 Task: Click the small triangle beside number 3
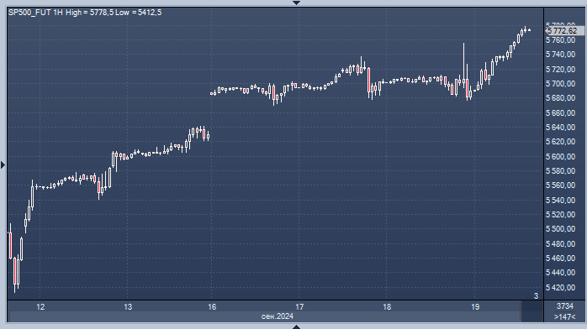(x=529, y=297)
